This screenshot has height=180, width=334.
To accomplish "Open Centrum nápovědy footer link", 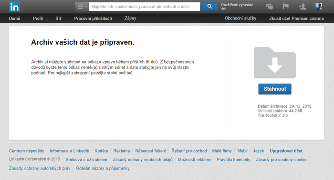I will [26, 151].
